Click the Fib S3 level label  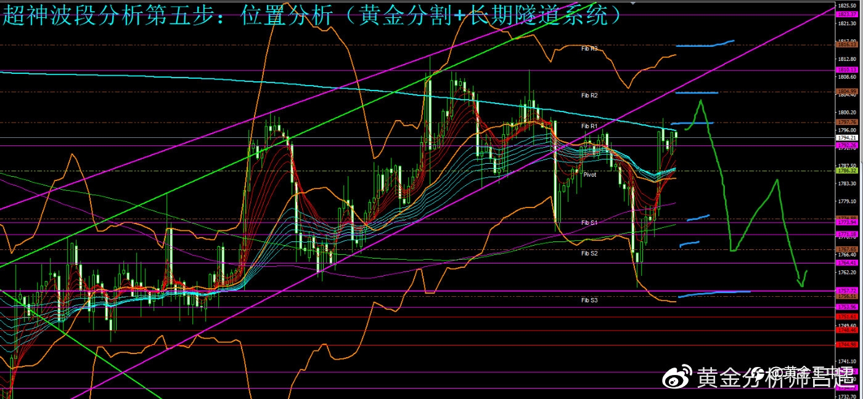(x=589, y=300)
